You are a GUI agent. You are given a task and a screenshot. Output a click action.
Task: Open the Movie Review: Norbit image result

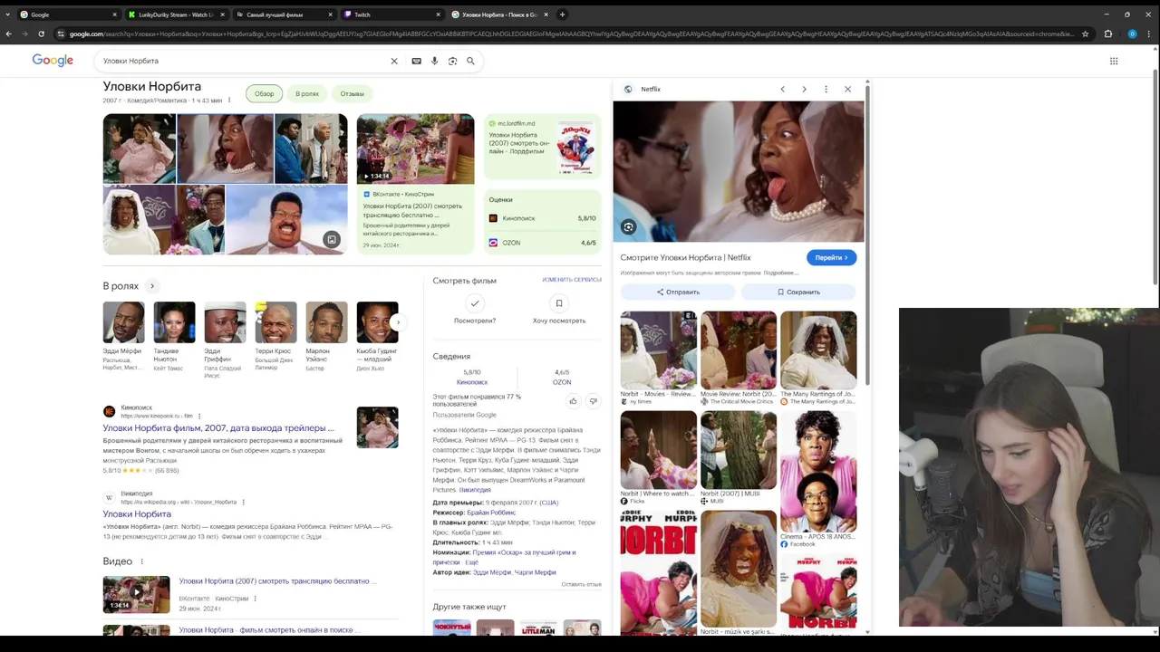pos(739,350)
